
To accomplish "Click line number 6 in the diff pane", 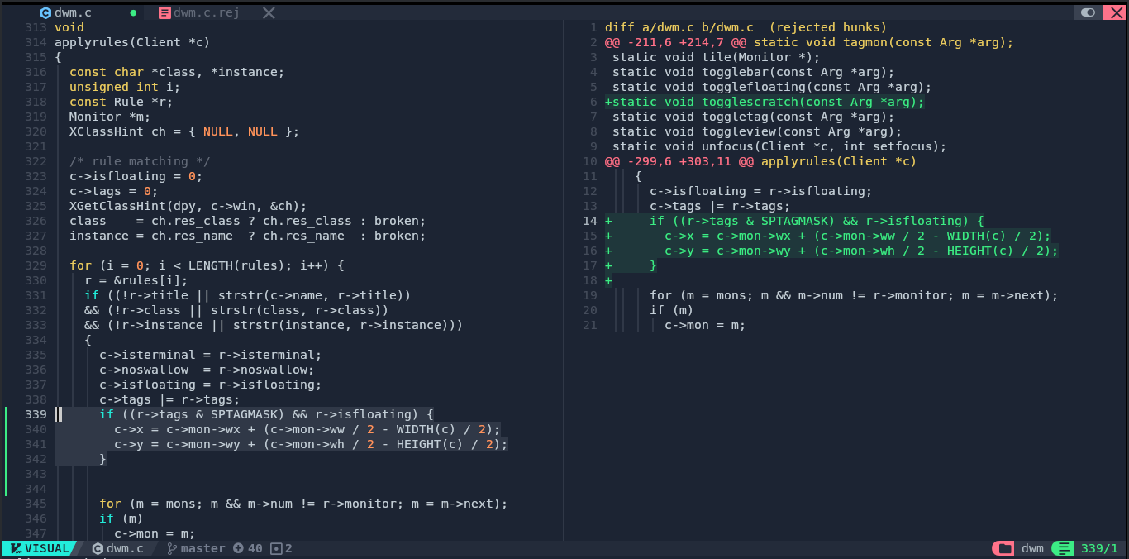I will (x=593, y=102).
